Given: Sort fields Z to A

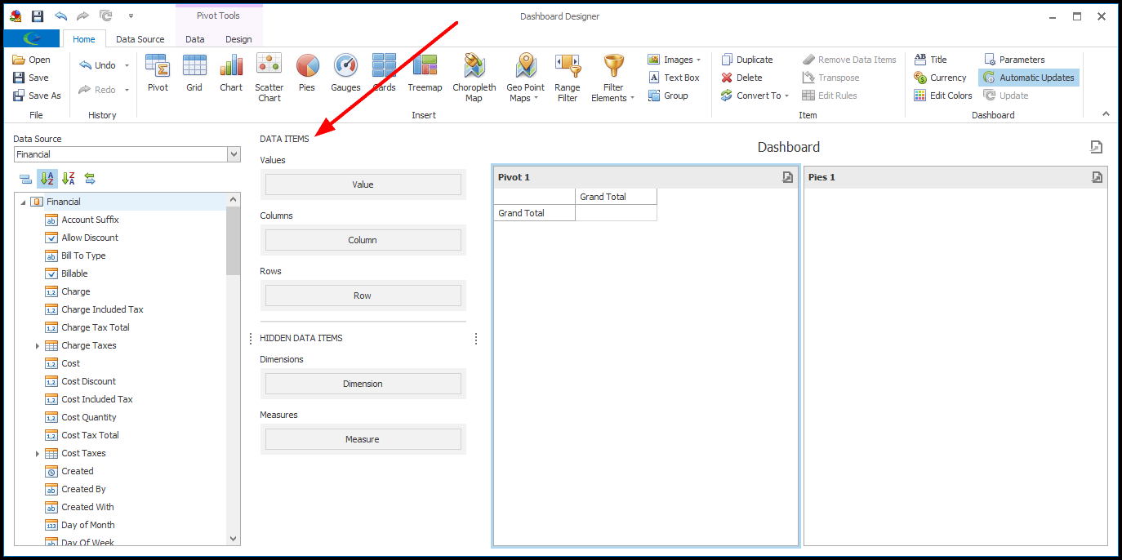Looking at the screenshot, I should [69, 179].
